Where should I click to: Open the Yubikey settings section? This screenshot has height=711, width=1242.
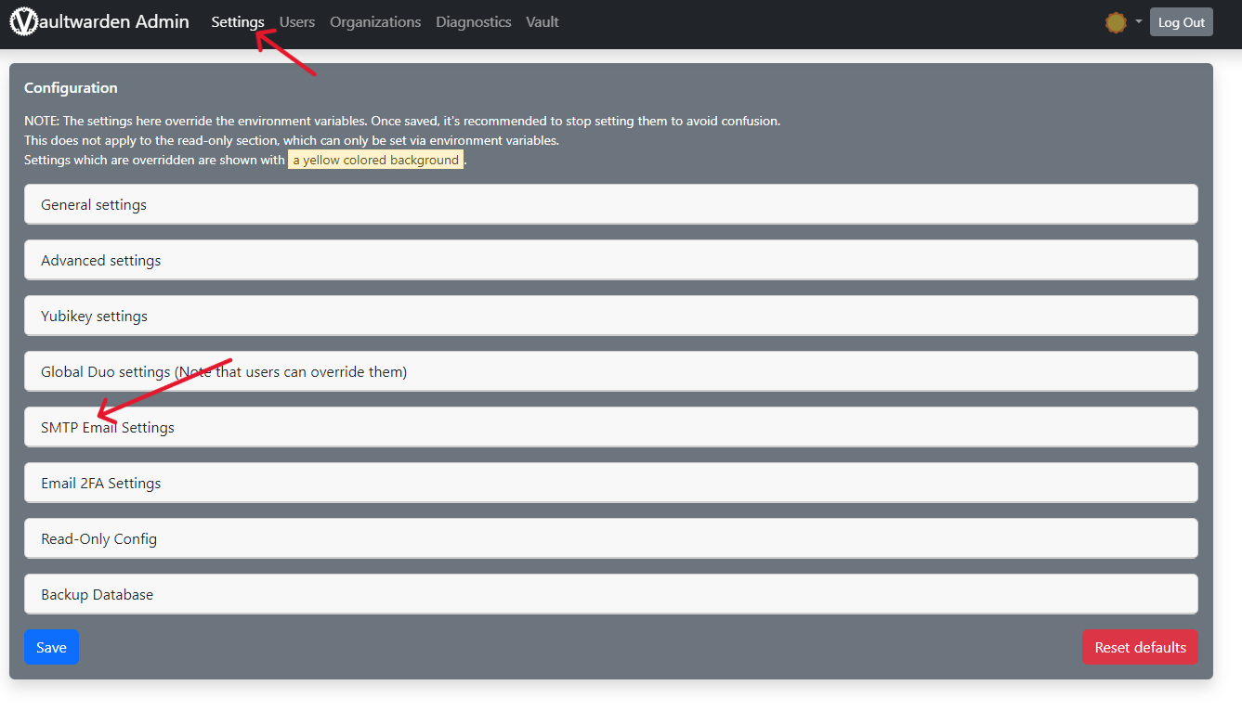(x=611, y=316)
